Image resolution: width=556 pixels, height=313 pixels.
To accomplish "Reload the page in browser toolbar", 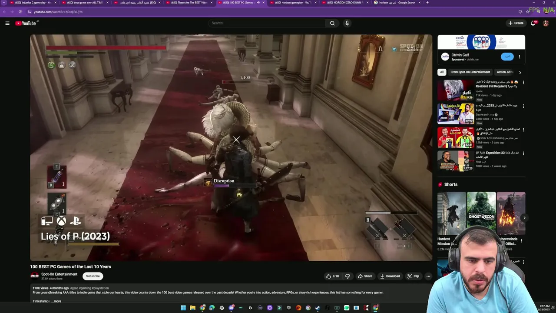I will click(x=20, y=12).
